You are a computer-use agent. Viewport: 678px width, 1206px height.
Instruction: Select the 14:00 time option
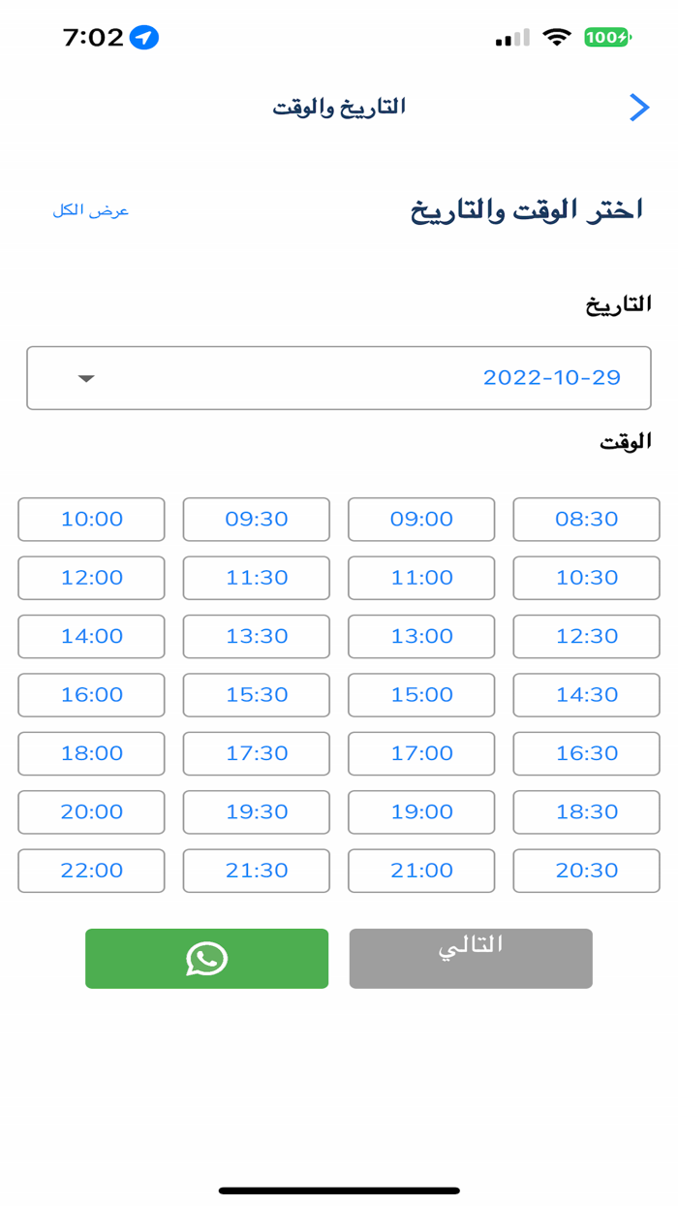pos(91,636)
